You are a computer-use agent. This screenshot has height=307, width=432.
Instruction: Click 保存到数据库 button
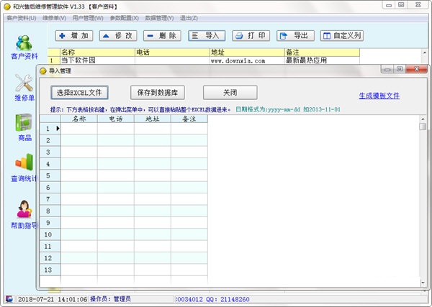pyautogui.click(x=156, y=93)
